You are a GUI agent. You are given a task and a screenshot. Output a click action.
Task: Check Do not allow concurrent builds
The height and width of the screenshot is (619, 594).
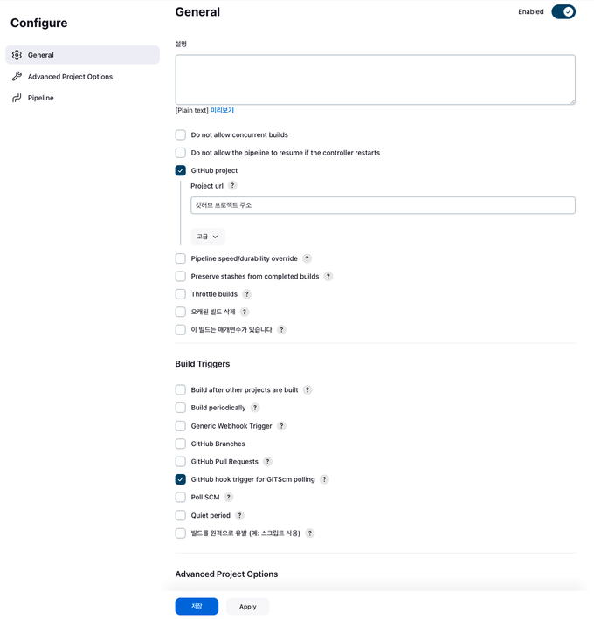coord(181,135)
